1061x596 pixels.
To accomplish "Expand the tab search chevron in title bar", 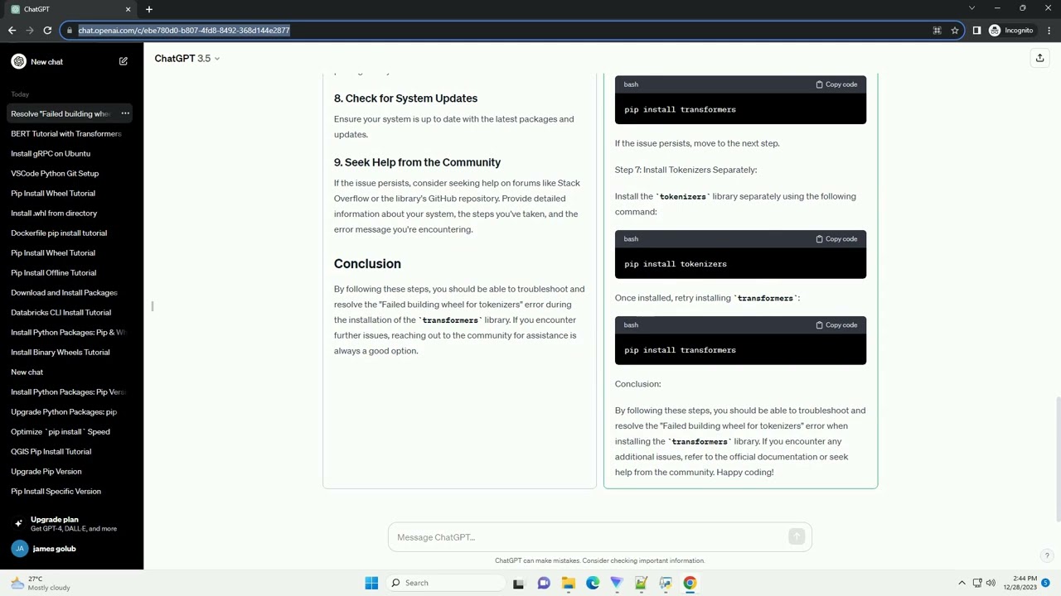I will (971, 9).
